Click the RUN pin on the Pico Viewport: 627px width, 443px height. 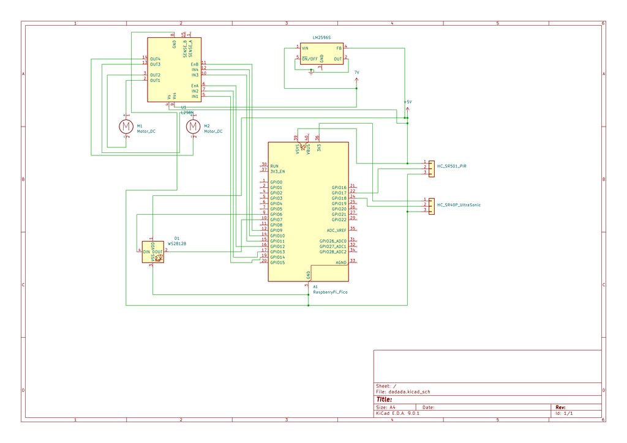click(x=274, y=166)
